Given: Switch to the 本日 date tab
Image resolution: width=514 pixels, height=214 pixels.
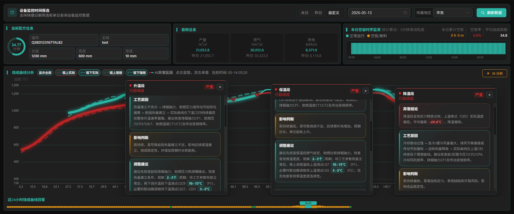Looking at the screenshot, I should [x=305, y=13].
